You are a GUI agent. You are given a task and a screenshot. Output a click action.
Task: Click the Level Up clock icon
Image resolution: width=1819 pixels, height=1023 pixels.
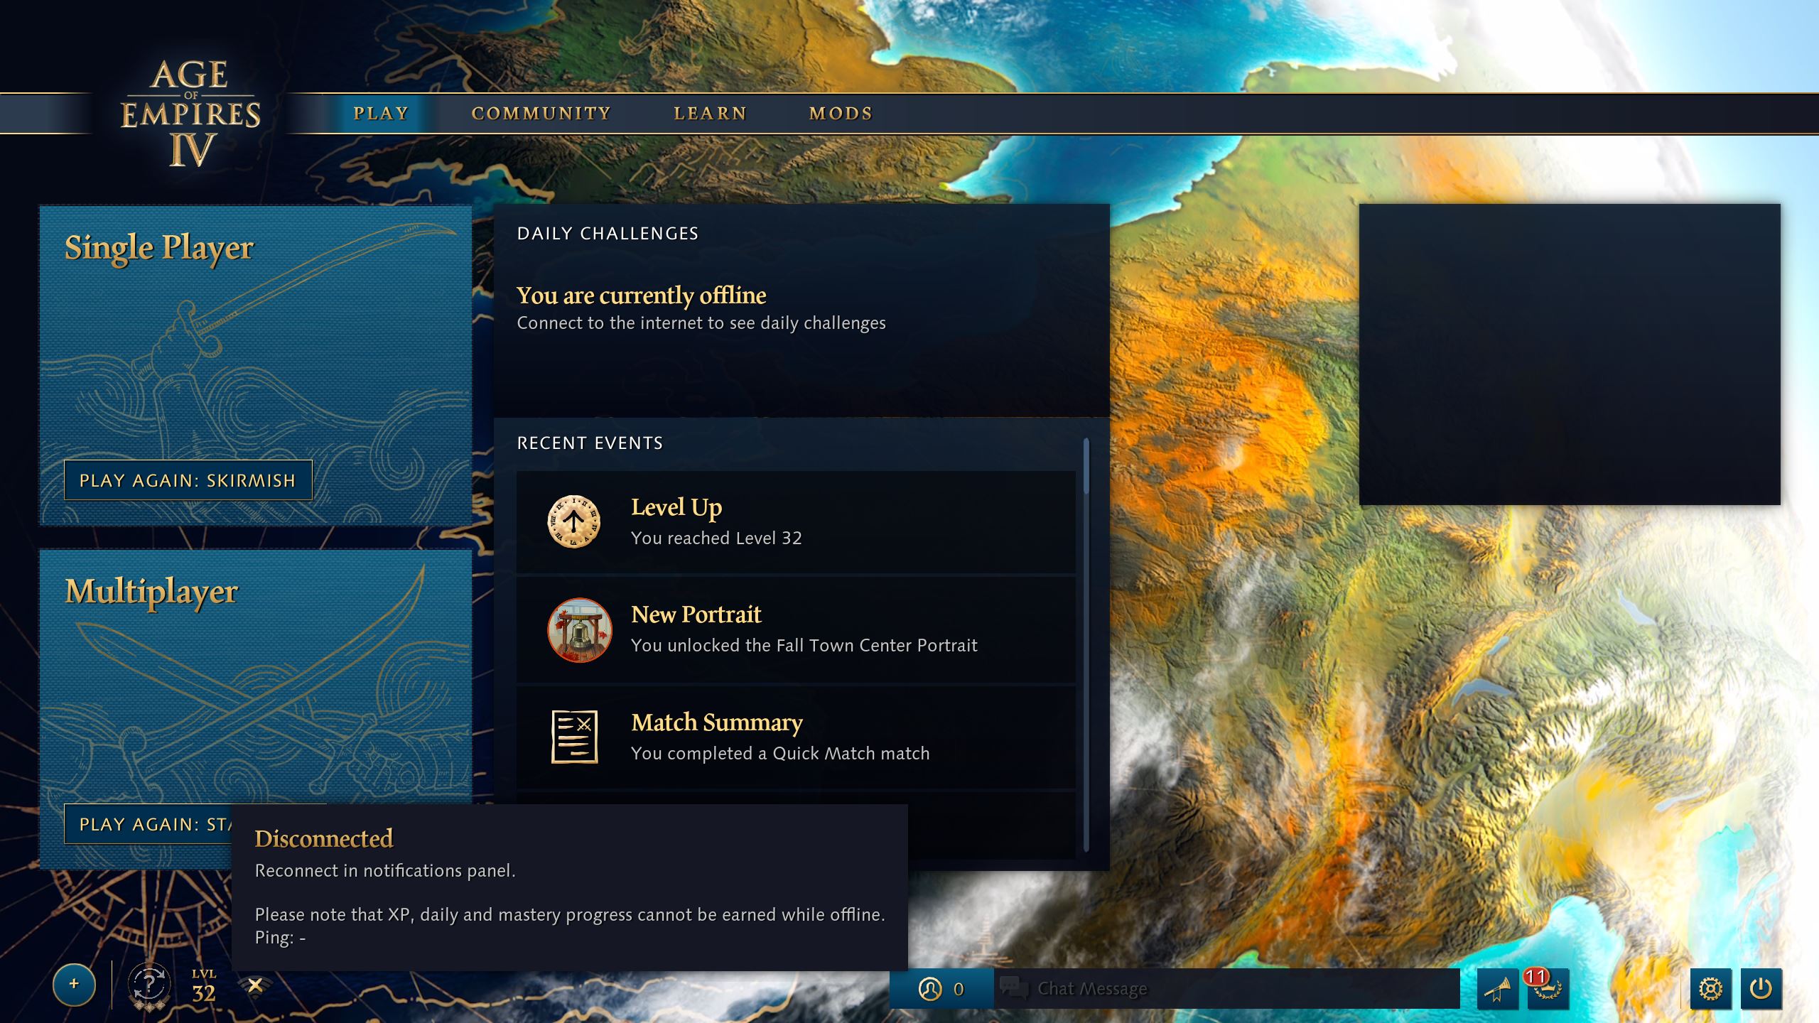(x=573, y=522)
